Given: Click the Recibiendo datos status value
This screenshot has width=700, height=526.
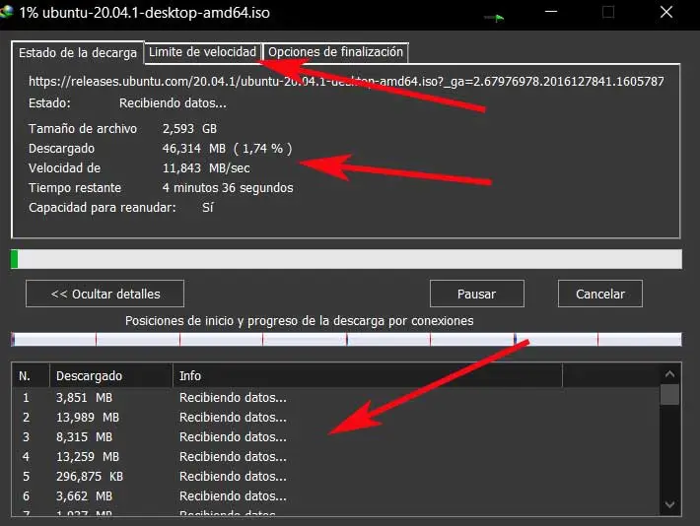Looking at the screenshot, I should [x=173, y=103].
